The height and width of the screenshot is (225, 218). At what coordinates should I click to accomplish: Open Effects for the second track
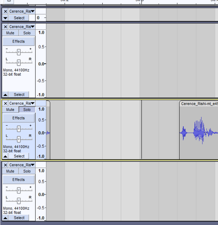[18, 41]
